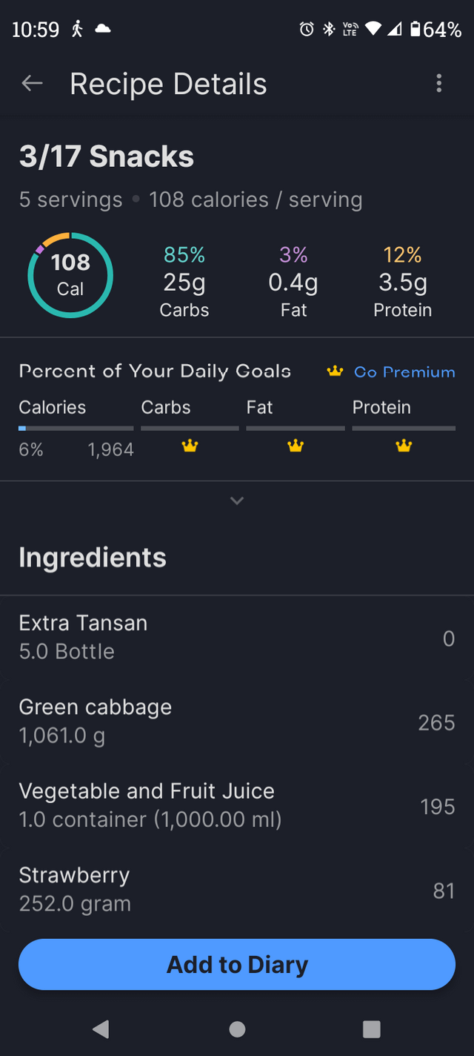This screenshot has width=474, height=1056.
Task: Tap the Protein premium crown icon
Action: (x=404, y=446)
